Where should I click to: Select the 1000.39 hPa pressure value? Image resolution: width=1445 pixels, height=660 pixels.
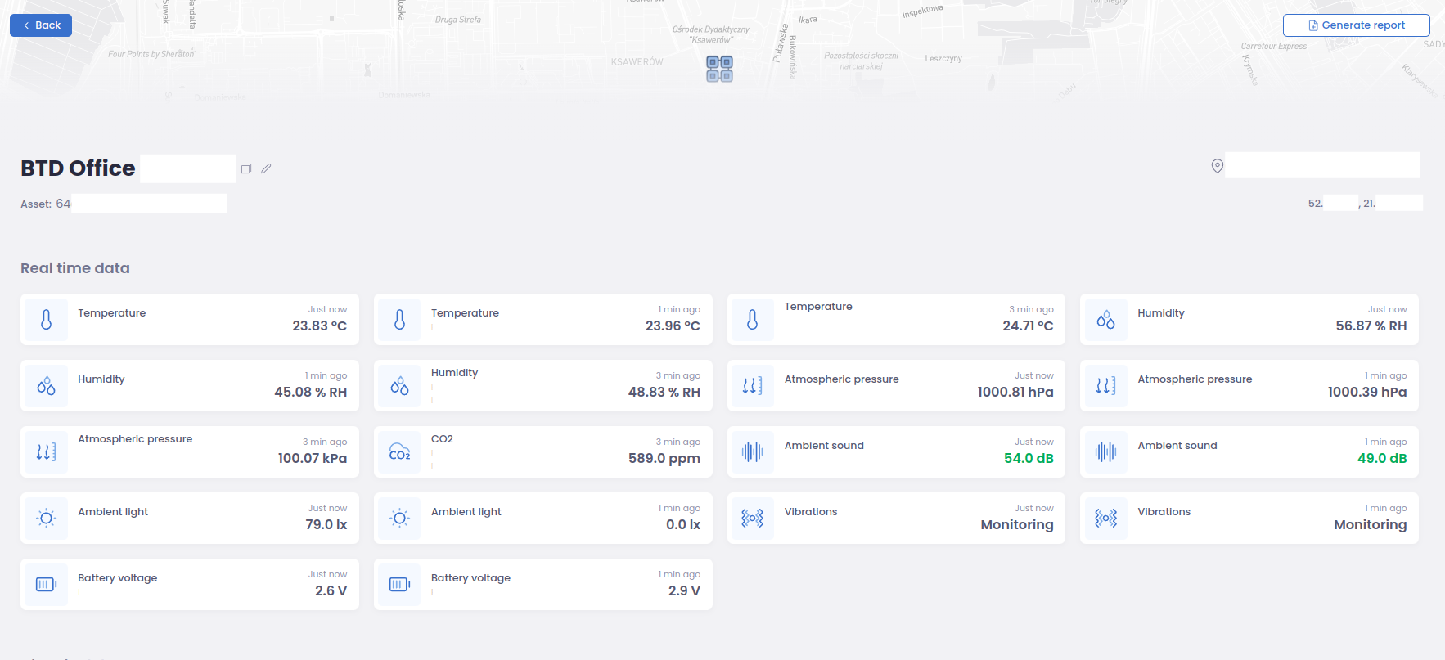[1367, 392]
